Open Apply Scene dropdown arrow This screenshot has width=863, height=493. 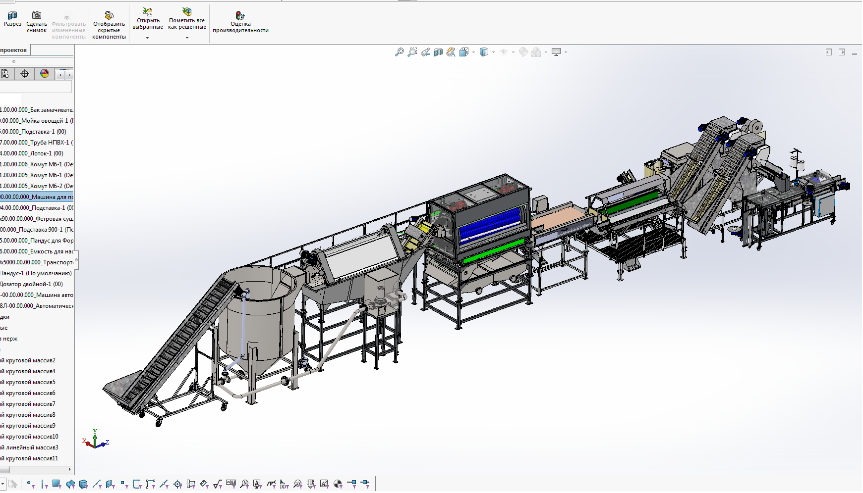[x=546, y=52]
